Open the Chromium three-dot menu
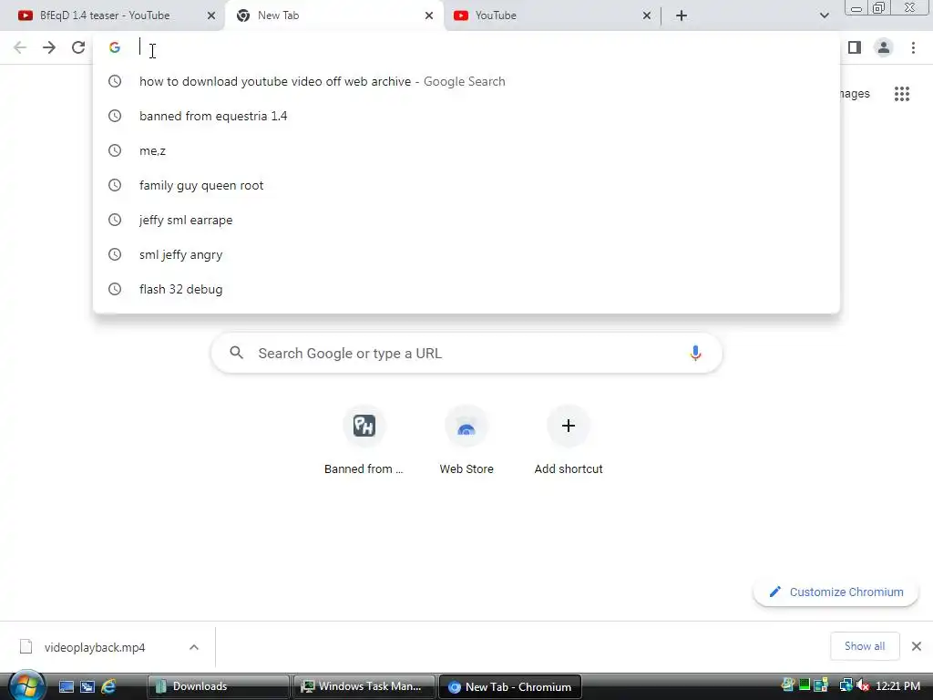The height and width of the screenshot is (700, 933). [913, 47]
